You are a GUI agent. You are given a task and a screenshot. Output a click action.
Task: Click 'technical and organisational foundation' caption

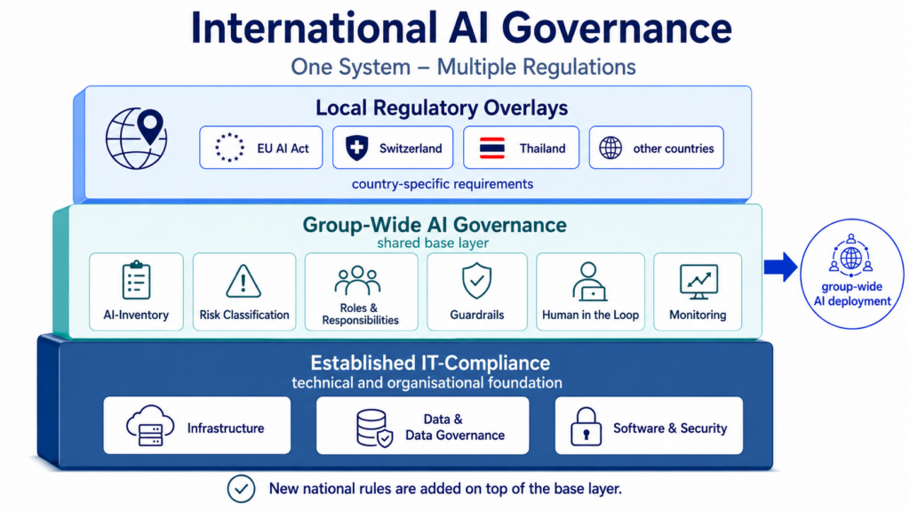pyautogui.click(x=427, y=383)
